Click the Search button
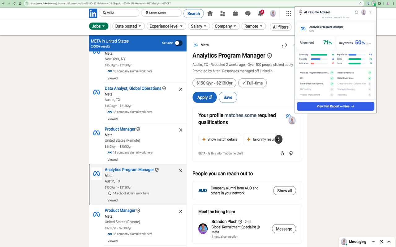 [x=194, y=14]
